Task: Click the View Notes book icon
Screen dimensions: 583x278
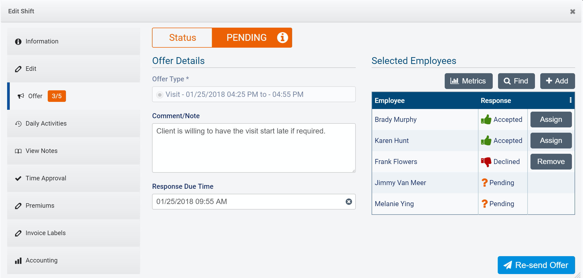Action: click(18, 151)
